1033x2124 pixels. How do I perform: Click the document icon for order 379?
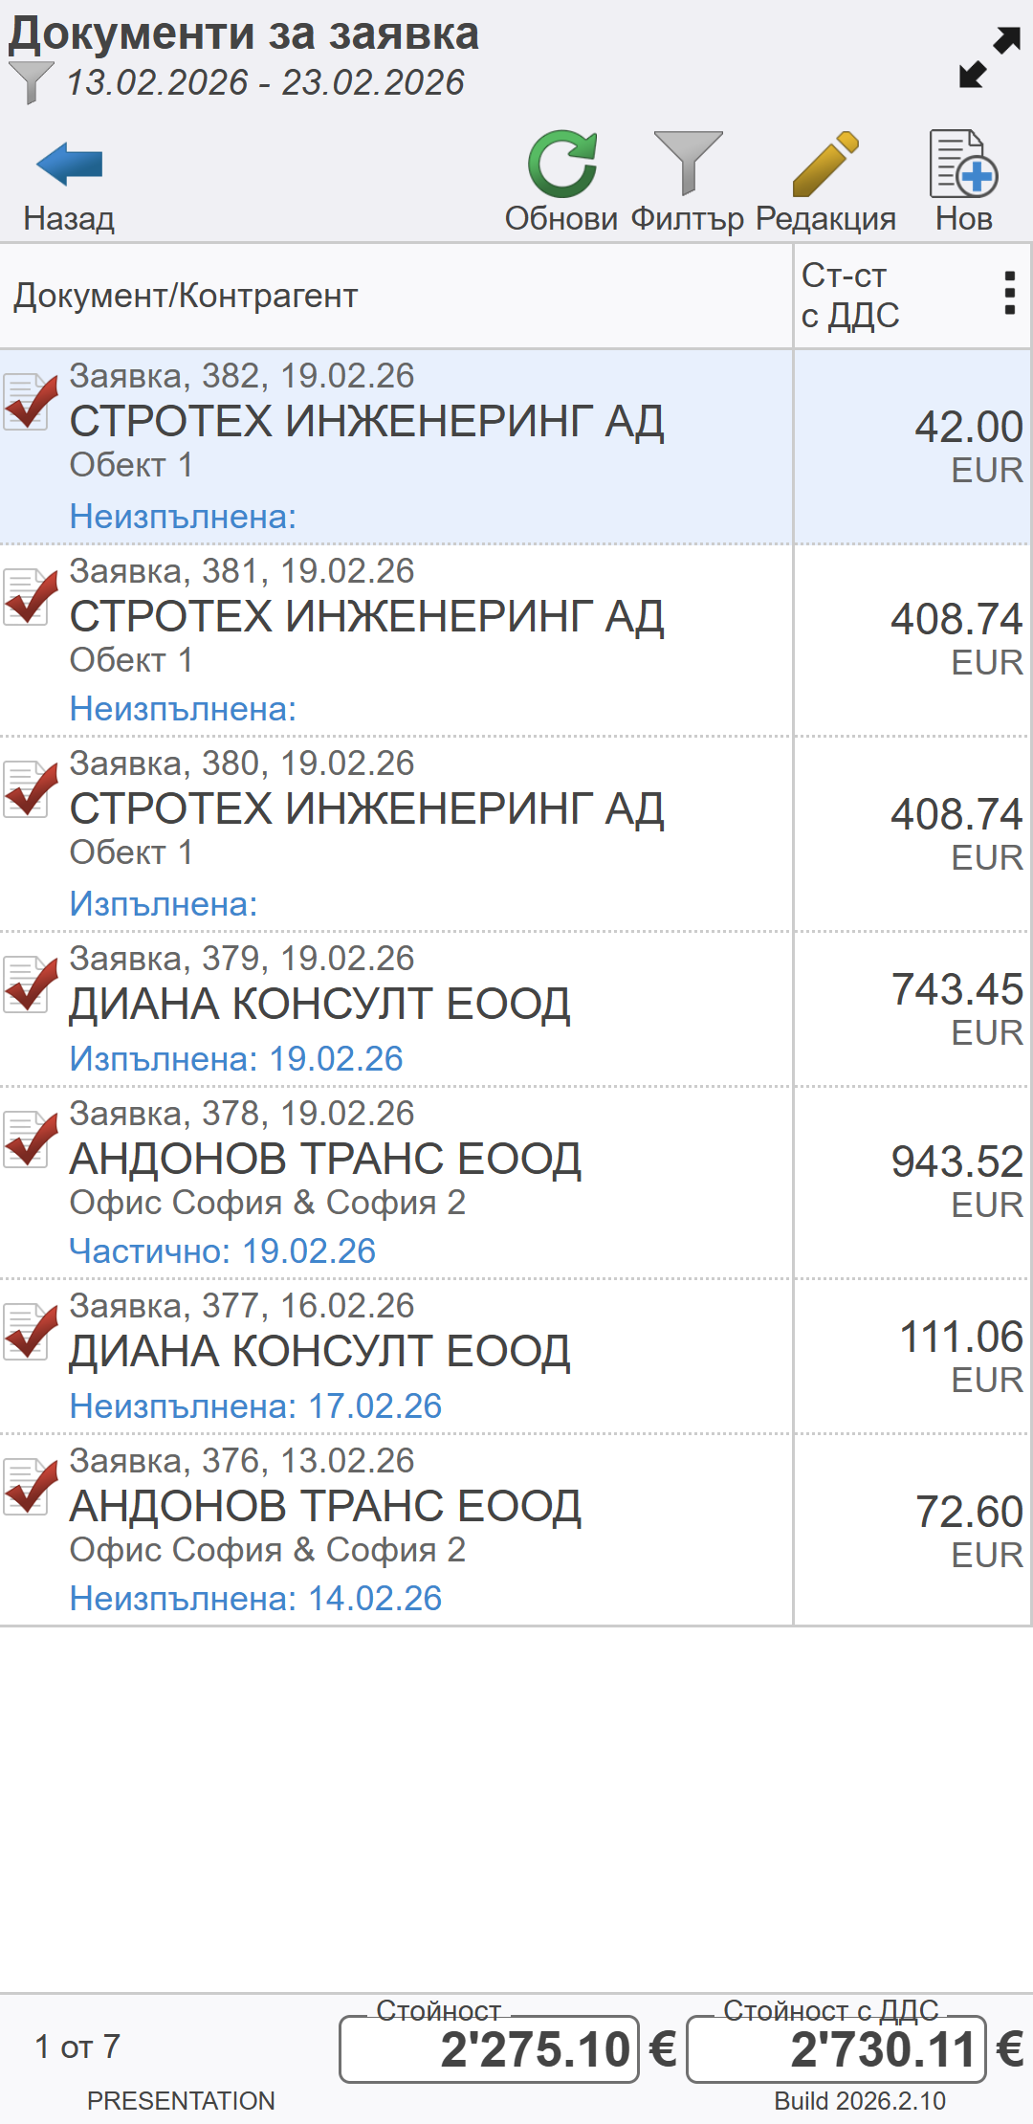click(29, 984)
